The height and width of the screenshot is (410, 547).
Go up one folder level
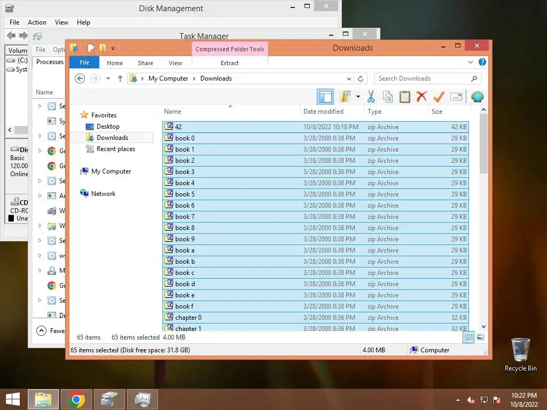[x=120, y=78]
